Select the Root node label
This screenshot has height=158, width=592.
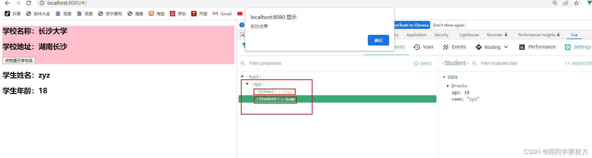pos(254,77)
